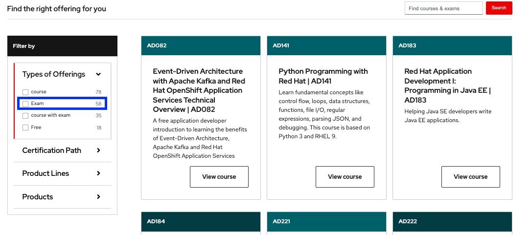Viewport: 530px width, 235px height.
Task: Click the AD221 course card header
Action: coord(326,221)
